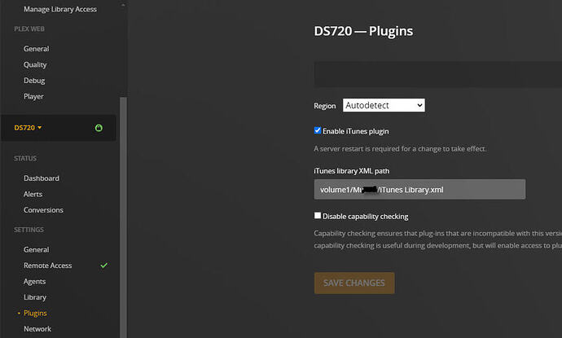Open Manage Library Access
Viewport: 562px width, 338px height.
[60, 9]
